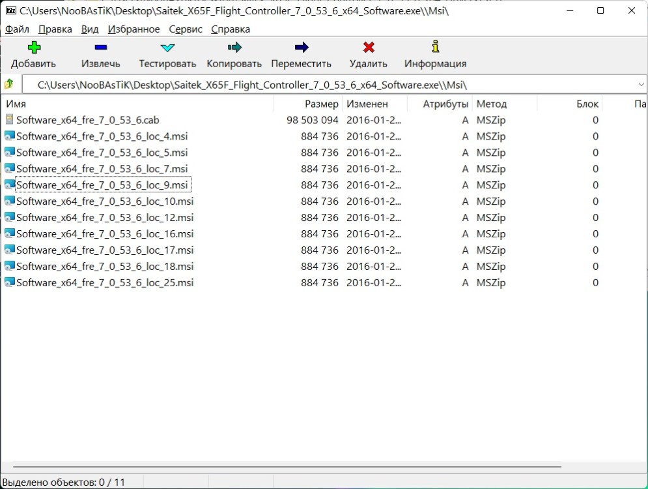Open the Справка menu
Image resolution: width=648 pixels, height=489 pixels.
click(230, 29)
